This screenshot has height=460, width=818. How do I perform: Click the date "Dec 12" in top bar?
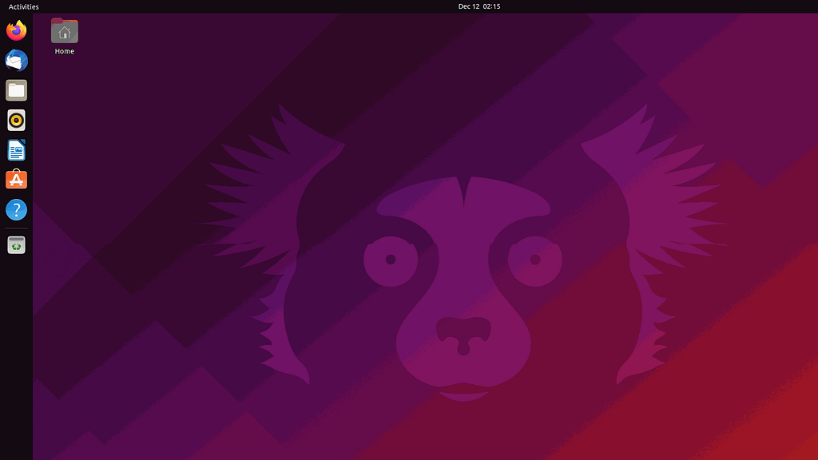[x=468, y=6]
